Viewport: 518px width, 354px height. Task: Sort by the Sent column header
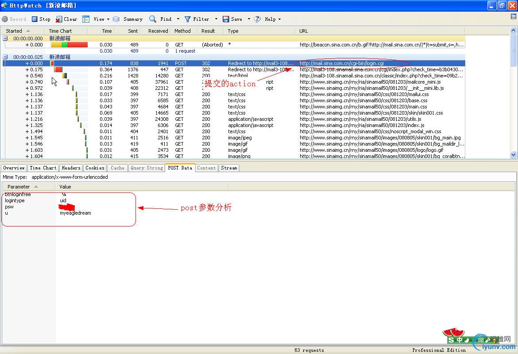tap(128, 31)
